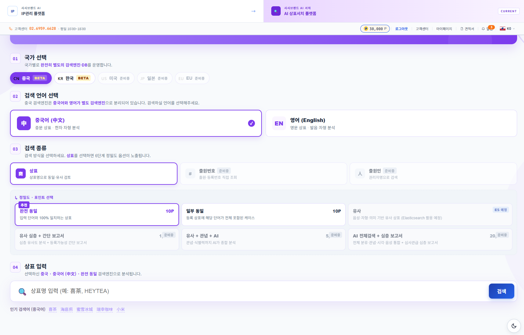
Task: Click the person icon for 출원인
Action: tap(360, 174)
